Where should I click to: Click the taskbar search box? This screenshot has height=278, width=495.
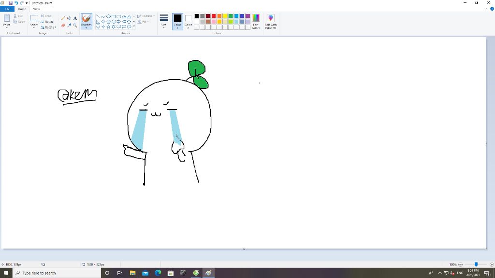(57, 273)
